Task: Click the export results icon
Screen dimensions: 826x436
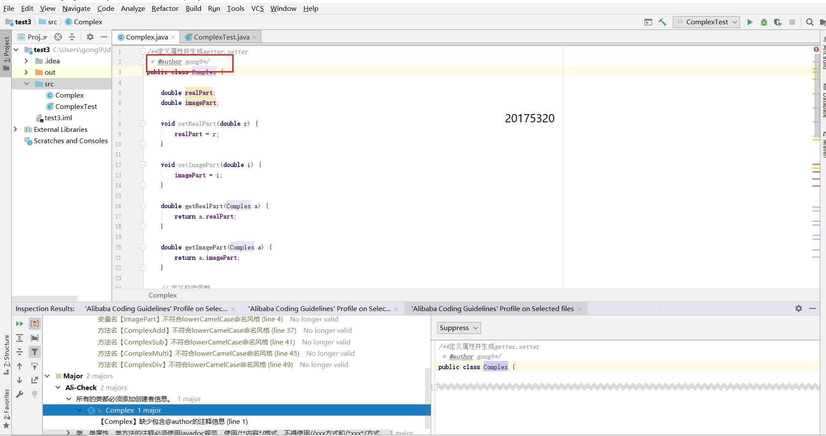Action: (x=35, y=380)
